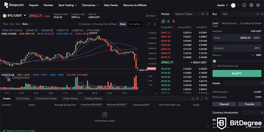Open the language globe icon

click(x=251, y=5)
